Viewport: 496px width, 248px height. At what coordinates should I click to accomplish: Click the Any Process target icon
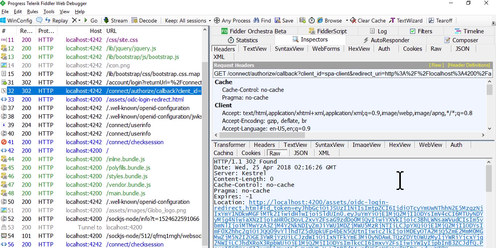click(x=217, y=21)
